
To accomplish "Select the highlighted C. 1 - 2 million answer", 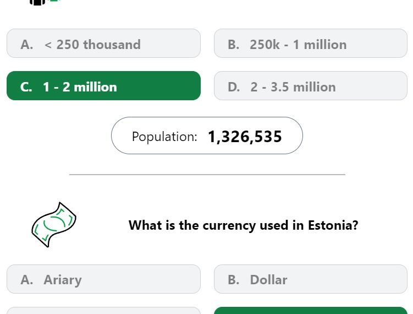I will click(103, 86).
